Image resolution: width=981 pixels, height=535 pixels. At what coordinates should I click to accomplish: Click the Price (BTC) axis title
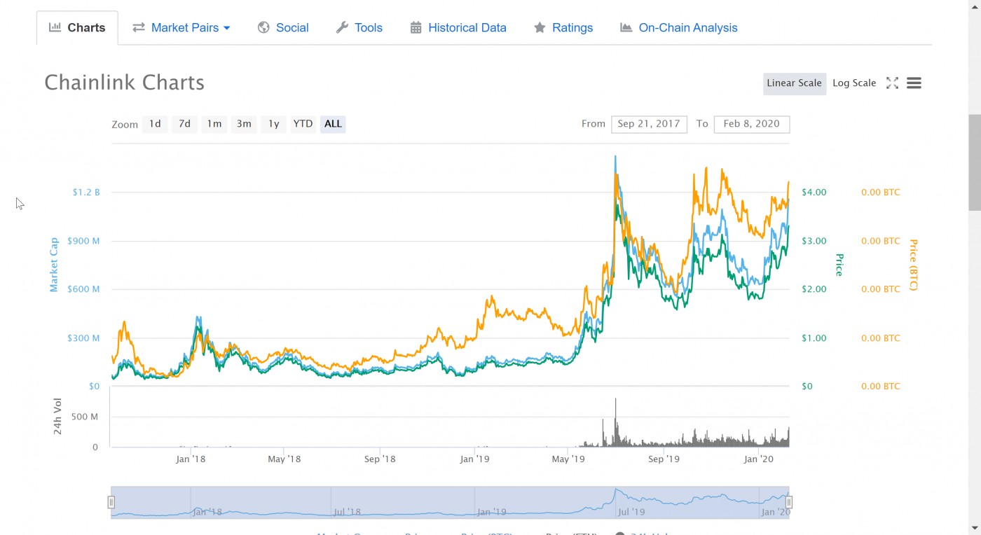tap(913, 265)
